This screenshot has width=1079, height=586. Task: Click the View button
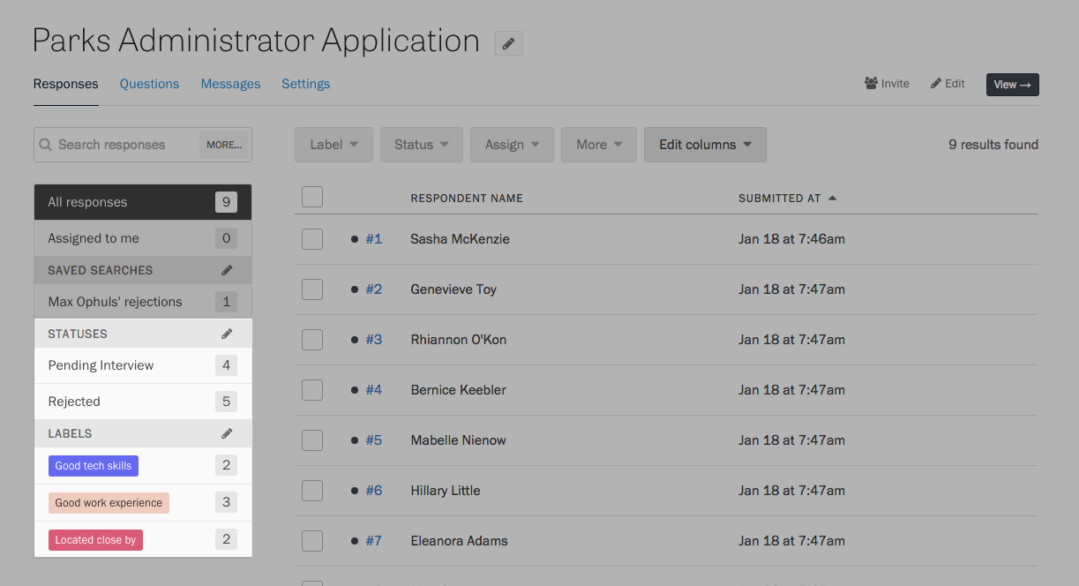1013,85
